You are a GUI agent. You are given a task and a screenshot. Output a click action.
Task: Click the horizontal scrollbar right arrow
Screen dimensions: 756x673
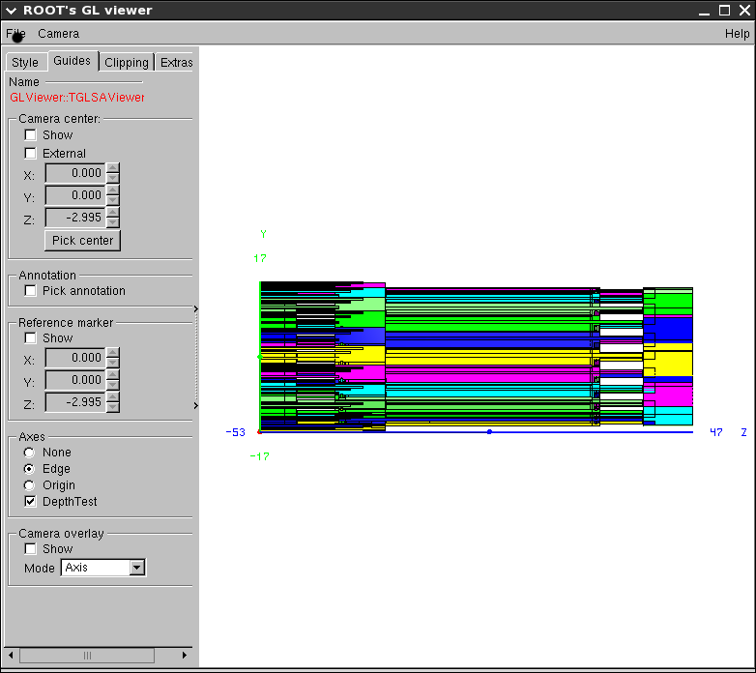pos(185,656)
